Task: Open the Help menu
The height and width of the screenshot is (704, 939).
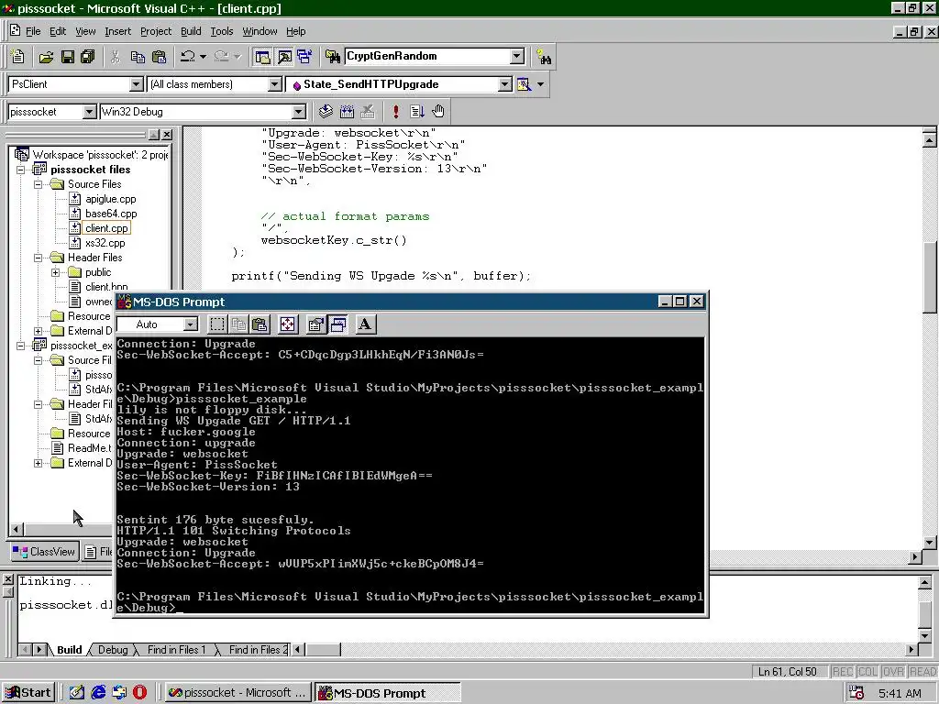Action: click(296, 31)
